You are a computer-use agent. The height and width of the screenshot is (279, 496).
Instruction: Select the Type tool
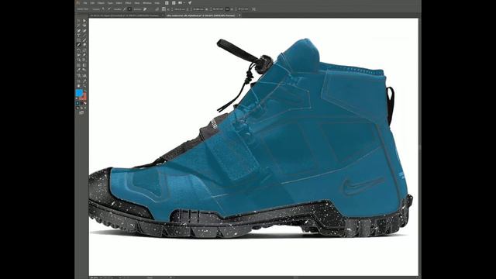pyautogui.click(x=78, y=35)
